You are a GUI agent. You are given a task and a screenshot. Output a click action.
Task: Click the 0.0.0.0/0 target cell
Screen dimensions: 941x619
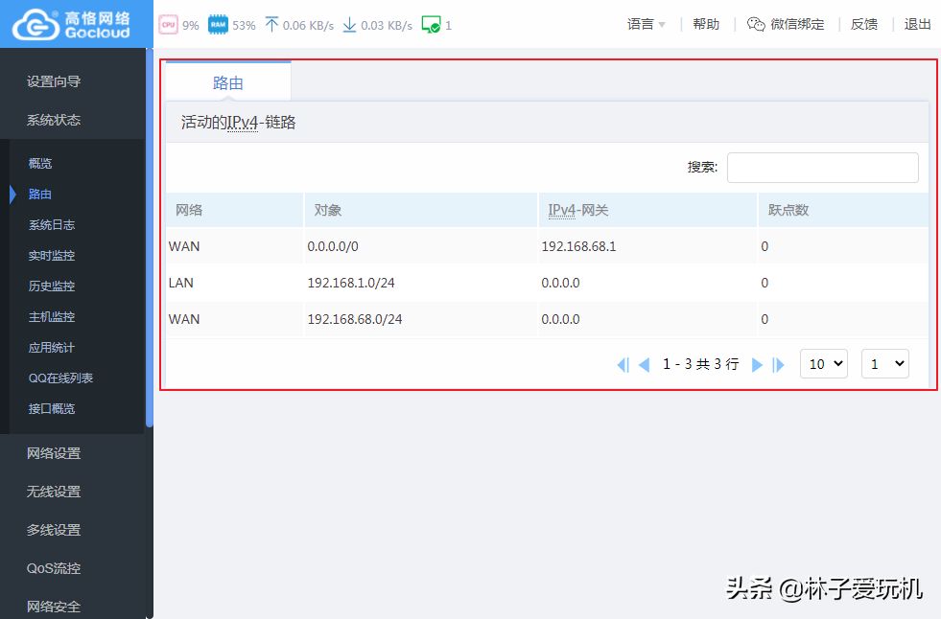(x=333, y=246)
